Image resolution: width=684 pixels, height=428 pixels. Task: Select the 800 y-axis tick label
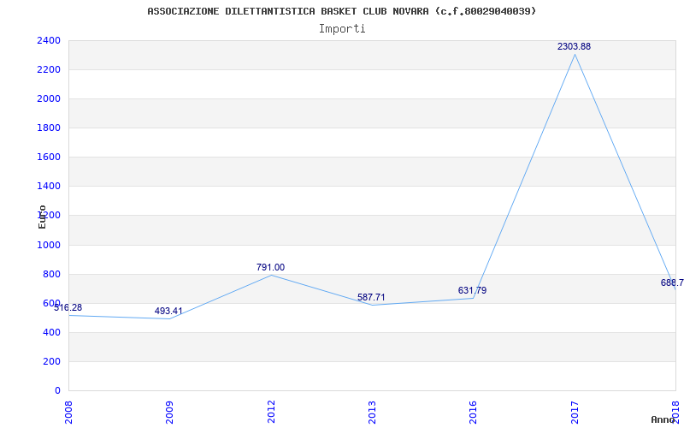pos(51,275)
